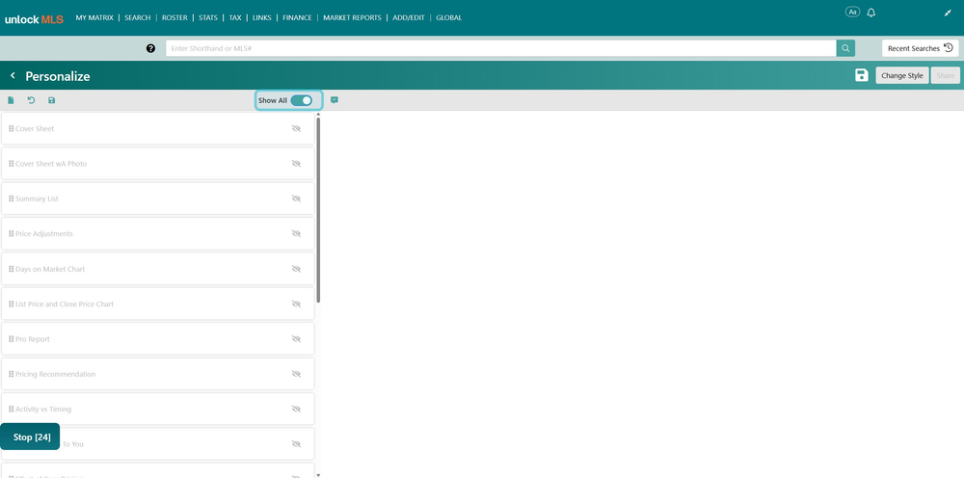Open the help question mark icon
The height and width of the screenshot is (478, 964).
coord(150,48)
